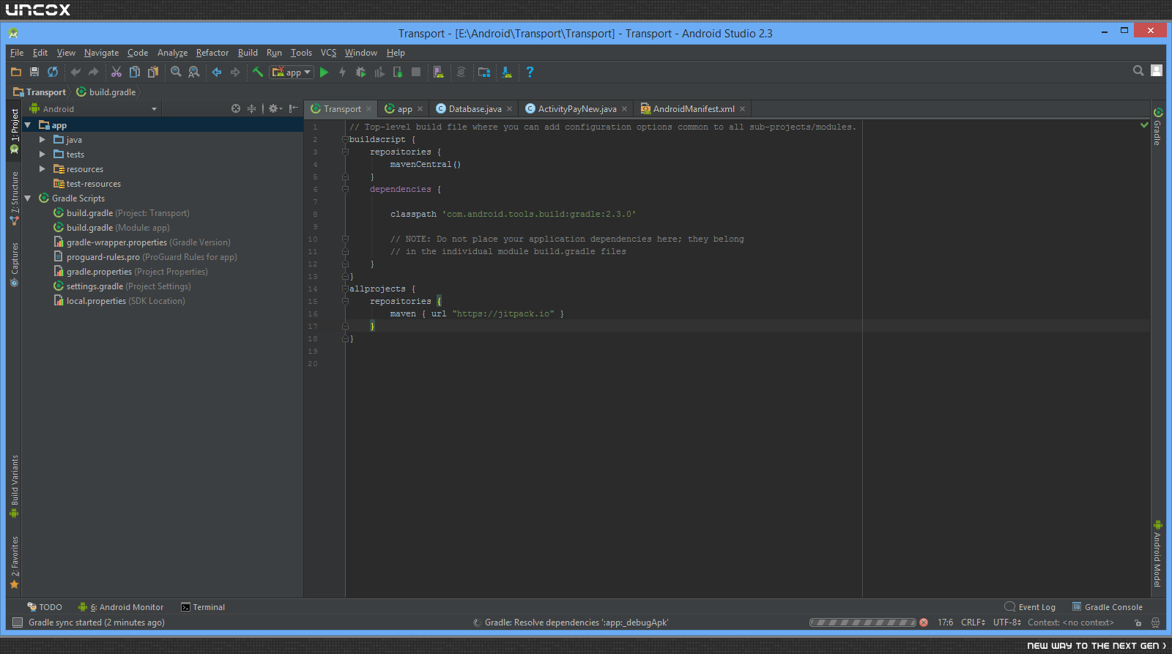Screen dimensions: 1172x654
Task: Click the Debug app bug icon
Action: (360, 72)
